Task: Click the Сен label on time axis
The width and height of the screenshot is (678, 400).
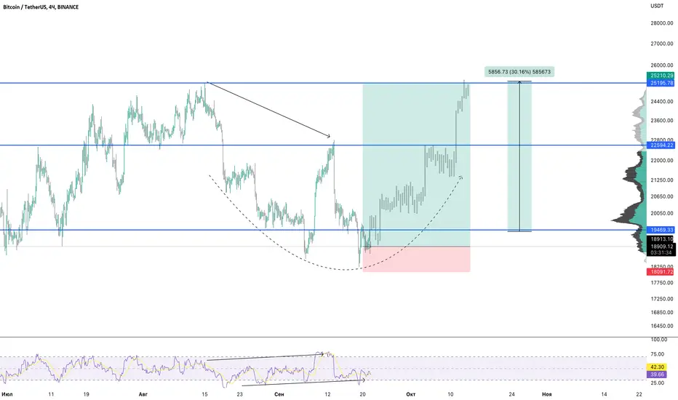Action: click(x=279, y=394)
